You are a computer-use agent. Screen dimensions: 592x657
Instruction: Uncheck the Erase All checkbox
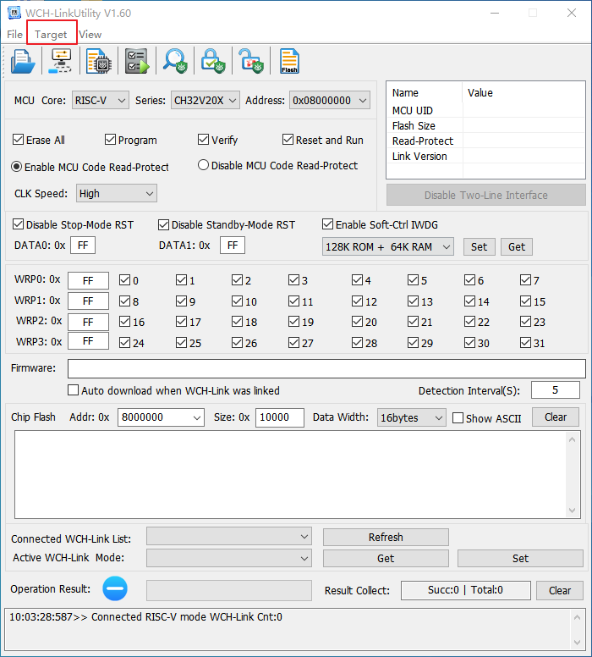(19, 140)
